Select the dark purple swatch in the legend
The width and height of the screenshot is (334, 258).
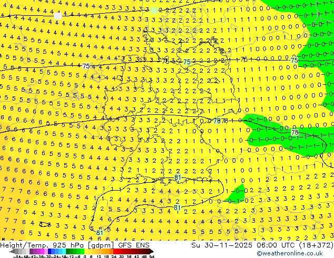click(x=31, y=251)
